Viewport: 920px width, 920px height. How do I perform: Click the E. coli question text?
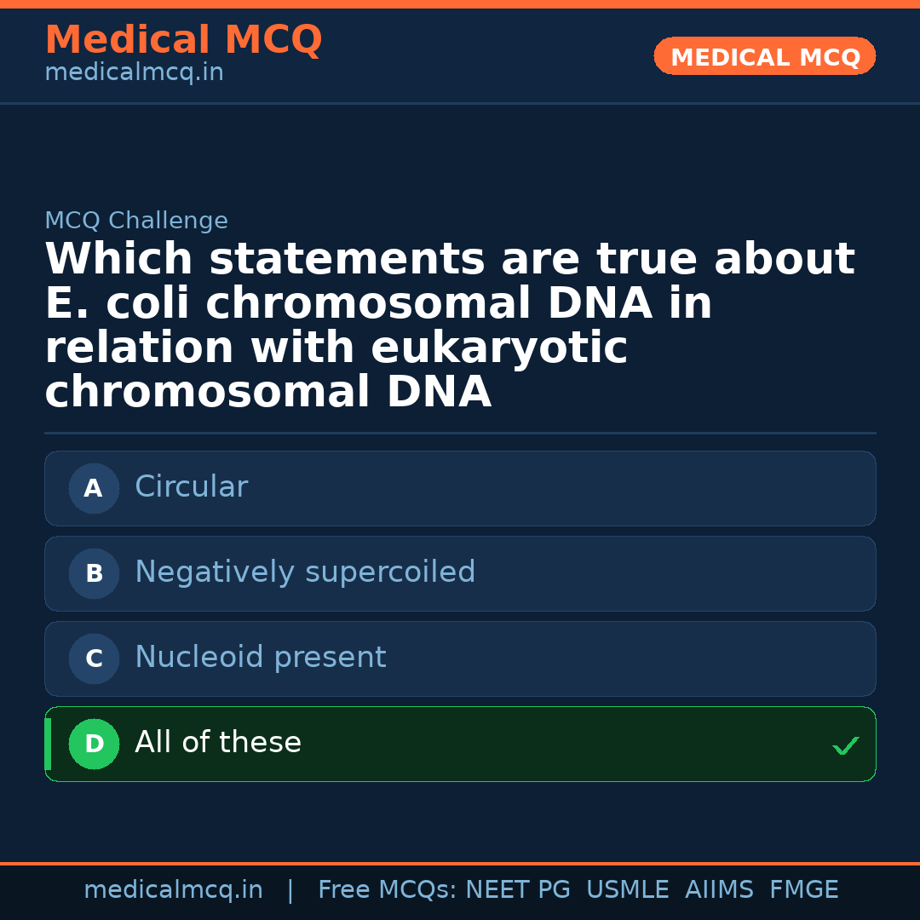coord(450,325)
